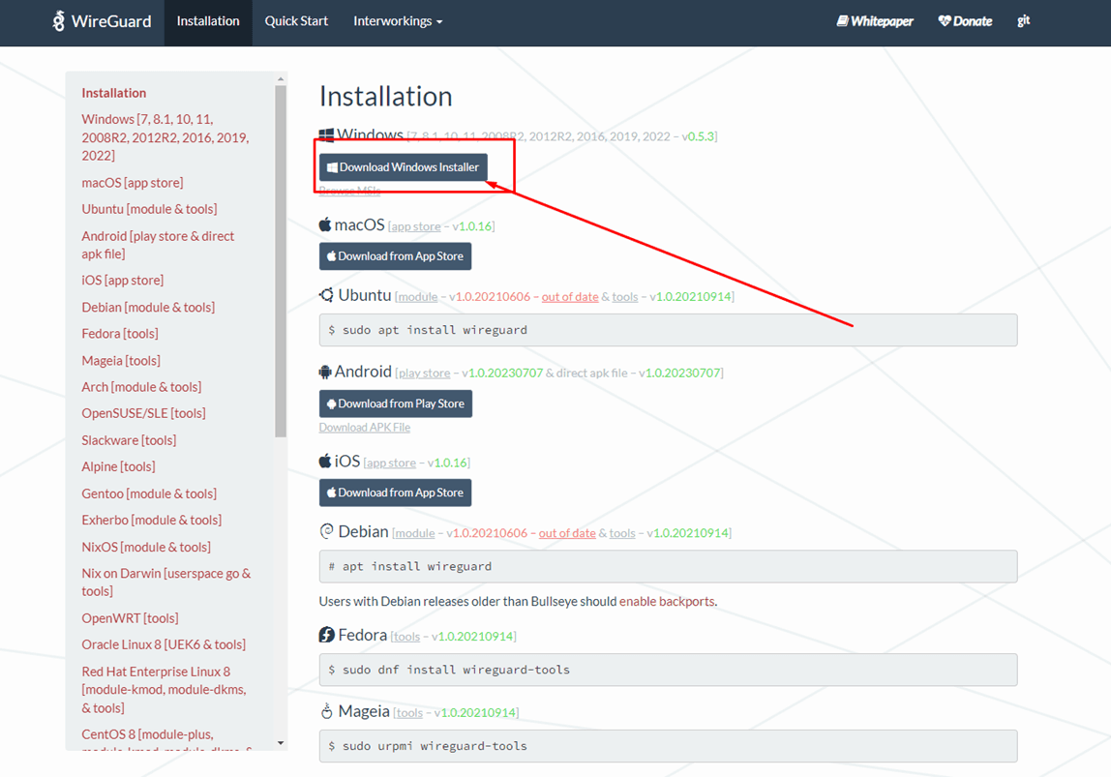This screenshot has height=777, width=1111.
Task: Click the enable backports link
Action: click(x=667, y=601)
